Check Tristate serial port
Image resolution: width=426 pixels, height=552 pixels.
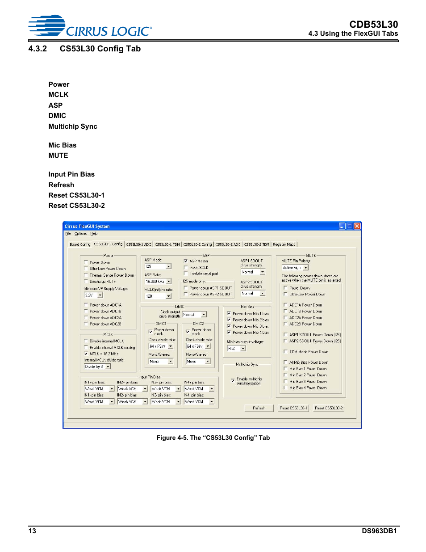tap(186, 274)
